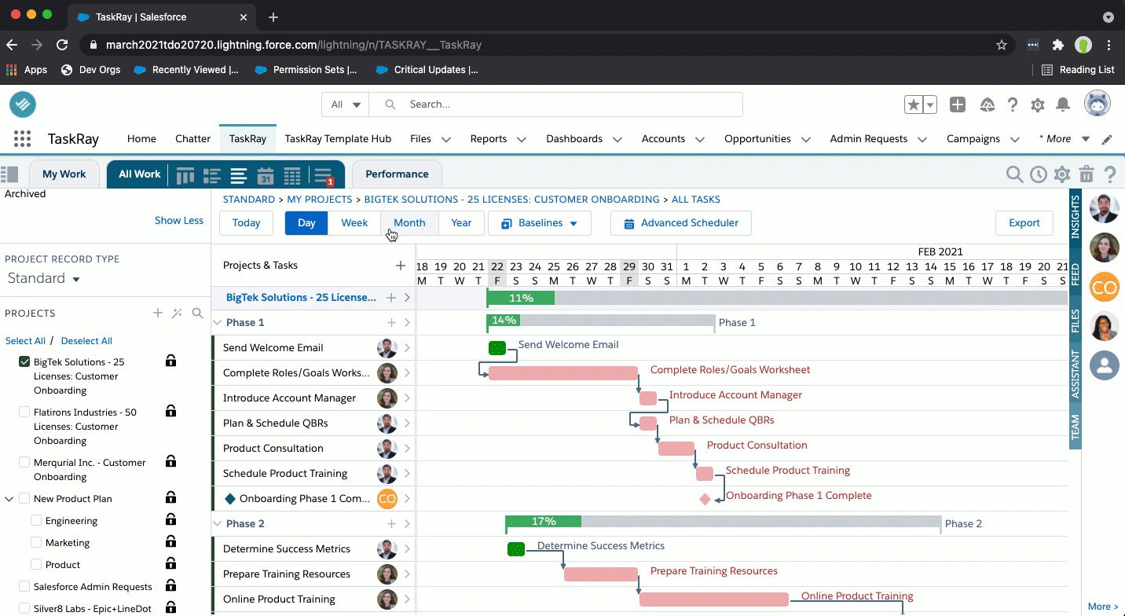The width and height of the screenshot is (1125, 616).
Task: Bookmark this page with Chrome star
Action: coord(1002,45)
